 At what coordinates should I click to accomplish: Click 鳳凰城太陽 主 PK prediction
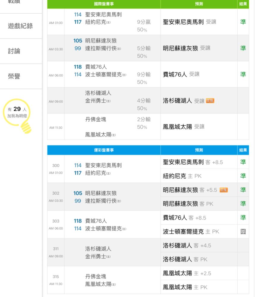(185, 287)
